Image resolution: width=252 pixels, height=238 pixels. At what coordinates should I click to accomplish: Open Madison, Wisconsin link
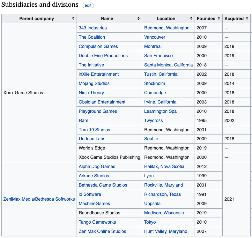pos(164,213)
